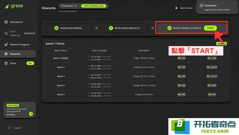Click the Data Labeling icon
The height and width of the screenshot is (135, 239).
pos(6,33)
